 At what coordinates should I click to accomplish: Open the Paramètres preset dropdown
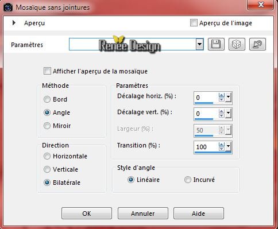coord(199,44)
